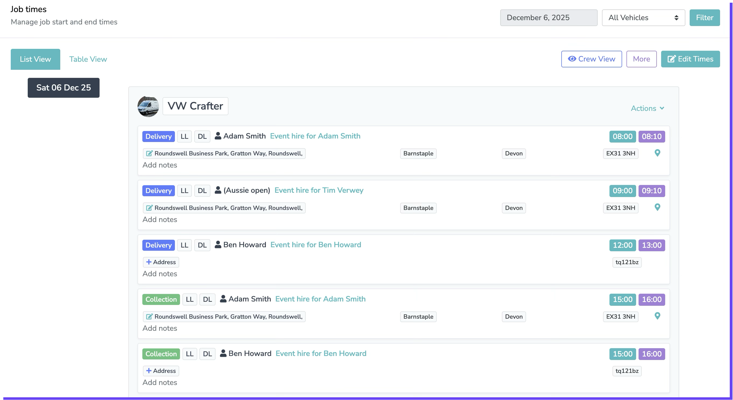Click the VW Crafter van thumbnail
This screenshot has width=733, height=400.
[x=148, y=107]
